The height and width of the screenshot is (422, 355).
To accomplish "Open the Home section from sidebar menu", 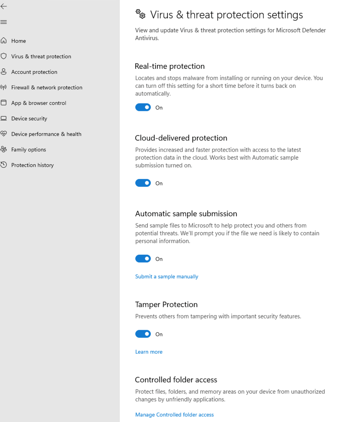I will [x=18, y=40].
